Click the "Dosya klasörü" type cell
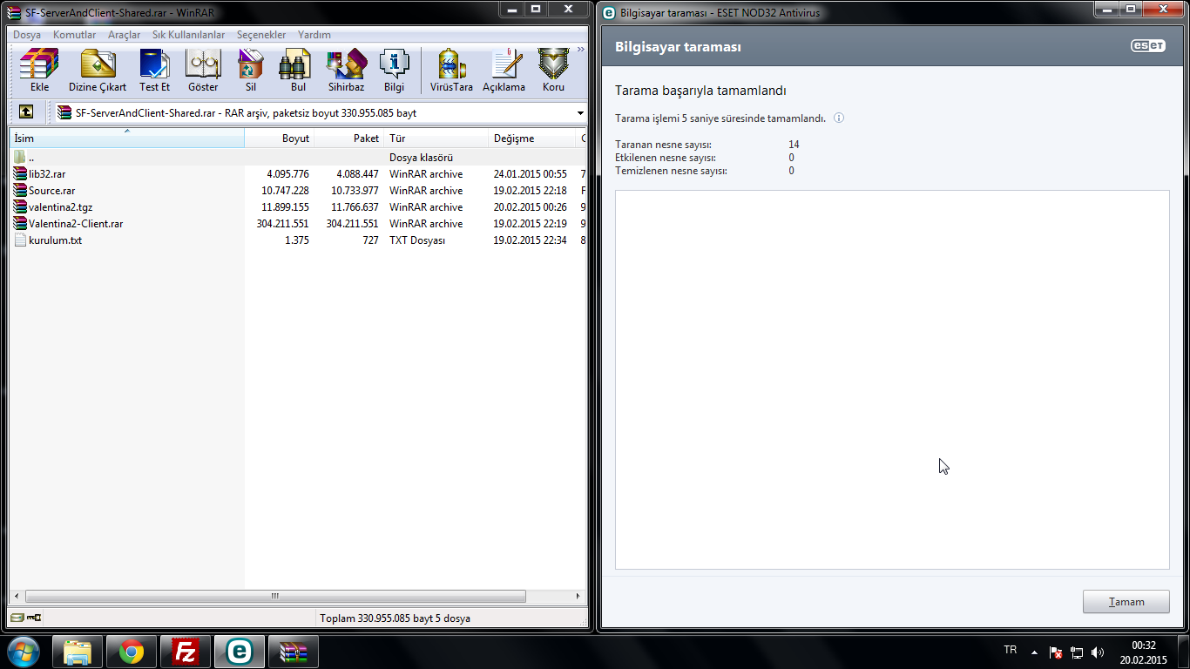Image resolution: width=1190 pixels, height=669 pixels. tap(421, 158)
